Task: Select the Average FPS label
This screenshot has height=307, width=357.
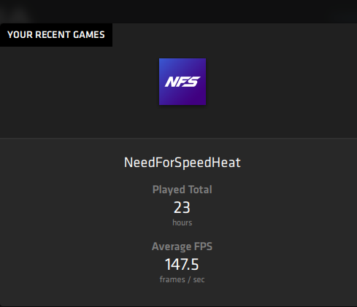Action: tap(182, 246)
